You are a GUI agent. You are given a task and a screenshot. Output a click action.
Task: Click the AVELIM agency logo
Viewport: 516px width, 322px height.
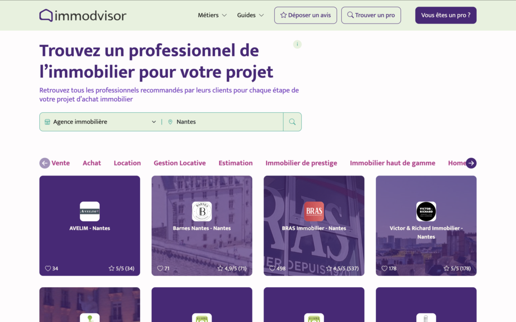[x=90, y=211]
